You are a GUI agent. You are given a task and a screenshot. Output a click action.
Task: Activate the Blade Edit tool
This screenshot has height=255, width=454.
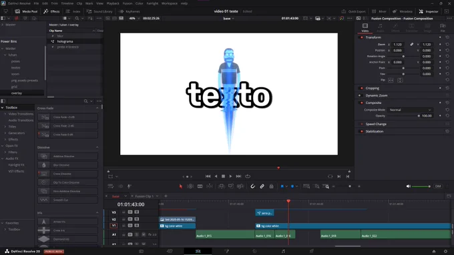click(200, 186)
